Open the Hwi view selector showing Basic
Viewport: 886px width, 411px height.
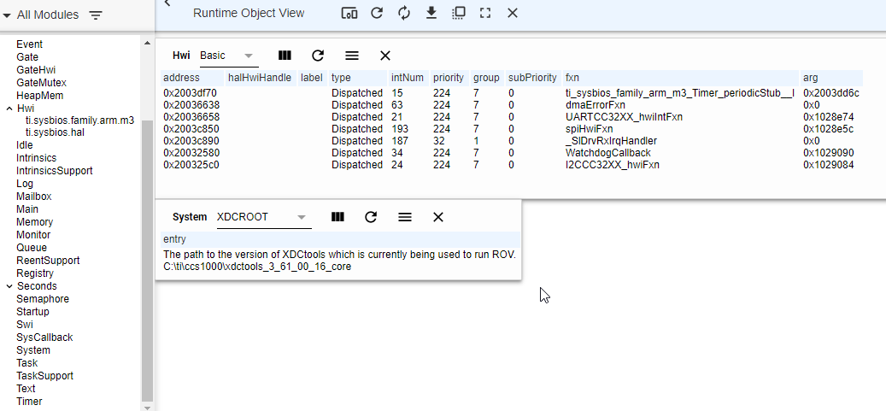229,56
